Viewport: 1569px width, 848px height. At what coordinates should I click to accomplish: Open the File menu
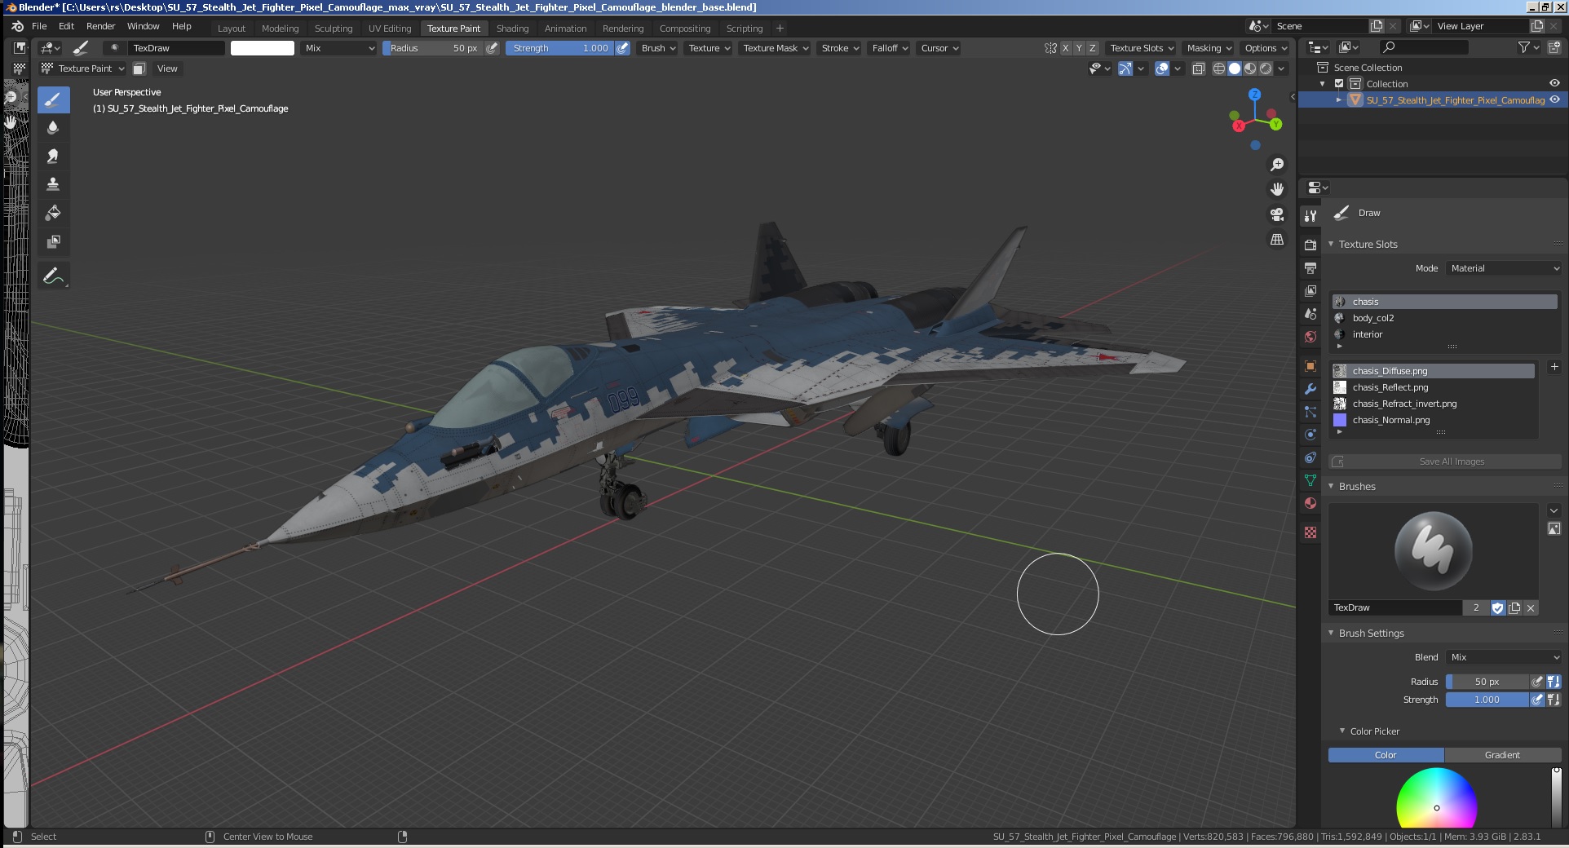39,26
